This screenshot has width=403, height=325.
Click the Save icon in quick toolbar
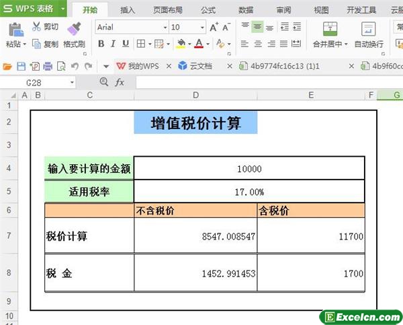pyautogui.click(x=21, y=66)
